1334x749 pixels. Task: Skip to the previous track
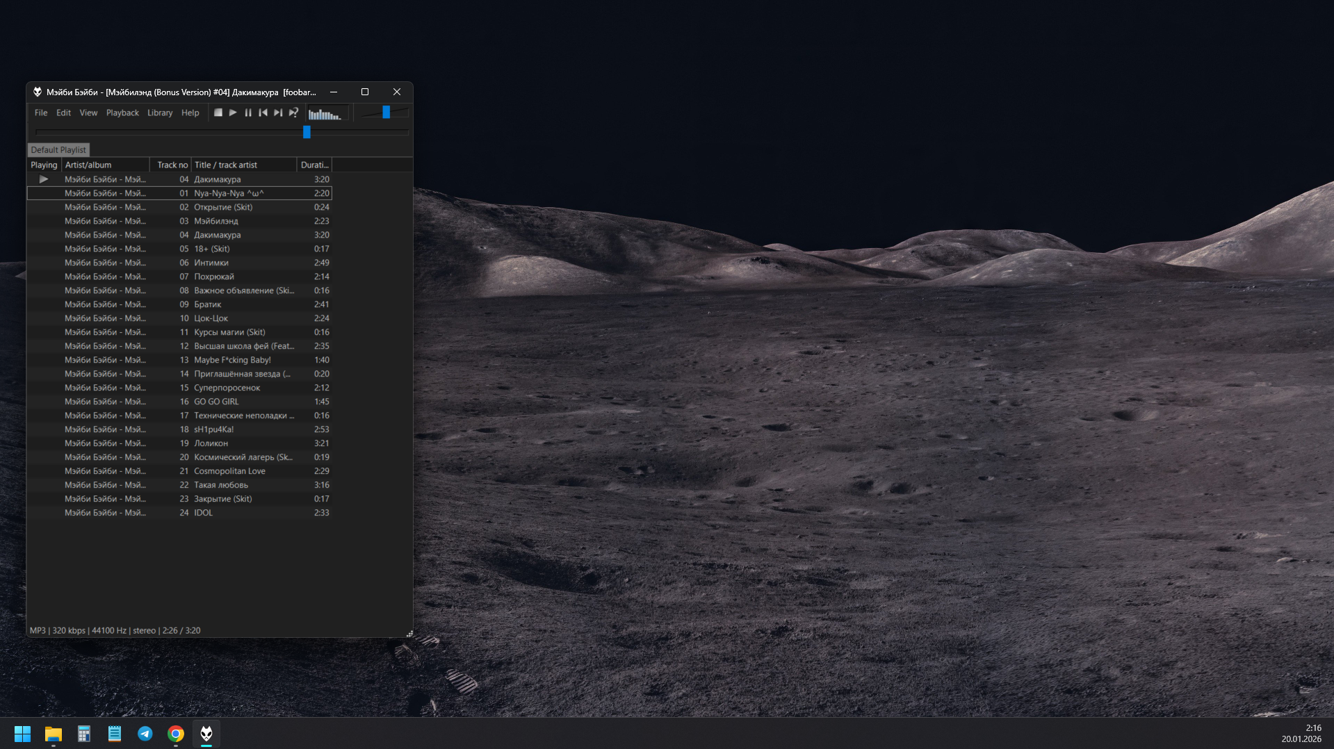point(263,113)
